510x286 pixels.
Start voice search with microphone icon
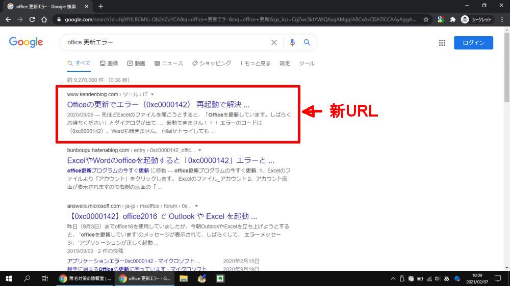pos(292,43)
